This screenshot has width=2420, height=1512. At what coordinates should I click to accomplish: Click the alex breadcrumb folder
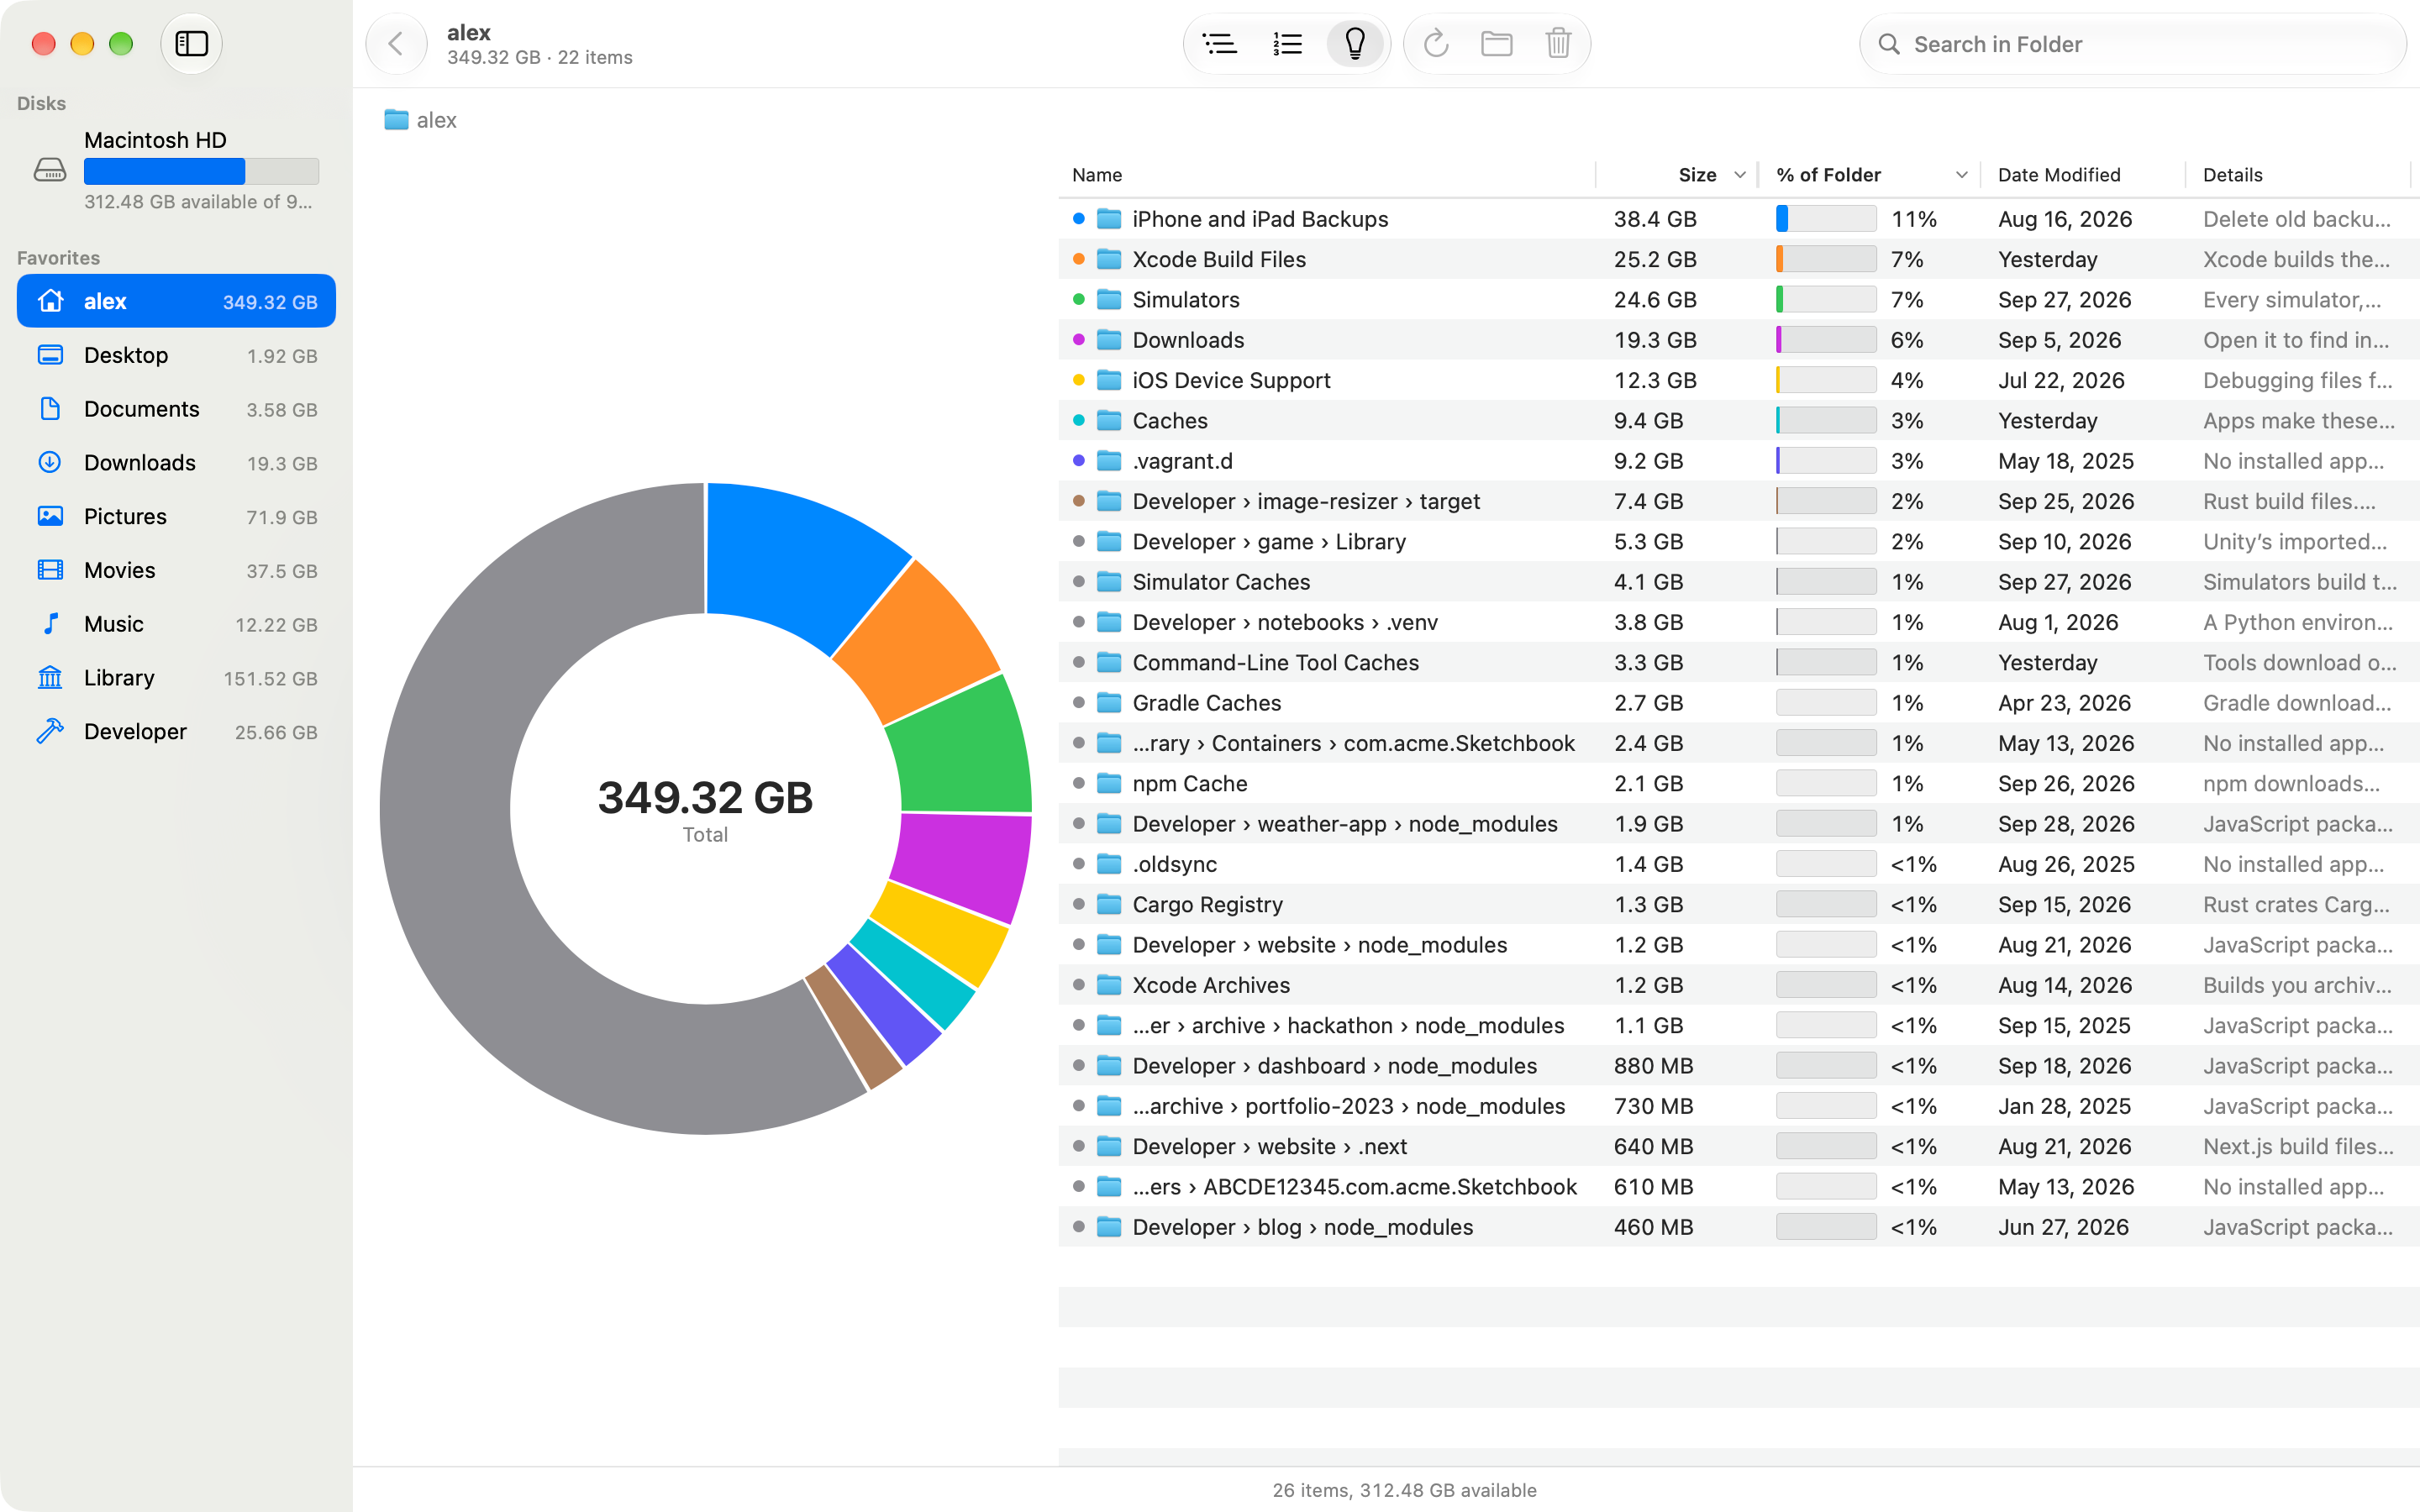coord(420,120)
